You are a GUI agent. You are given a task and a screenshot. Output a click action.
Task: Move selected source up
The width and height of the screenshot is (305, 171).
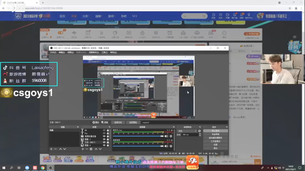pos(96,149)
